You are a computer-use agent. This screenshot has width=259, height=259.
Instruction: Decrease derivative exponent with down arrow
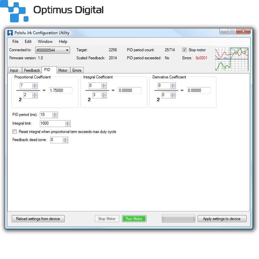point(173,96)
